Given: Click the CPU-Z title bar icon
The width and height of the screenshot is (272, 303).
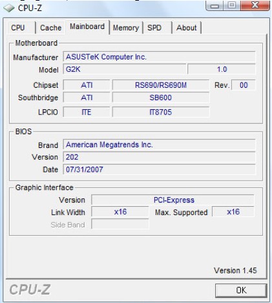Looking at the screenshot, I should tap(9, 8).
